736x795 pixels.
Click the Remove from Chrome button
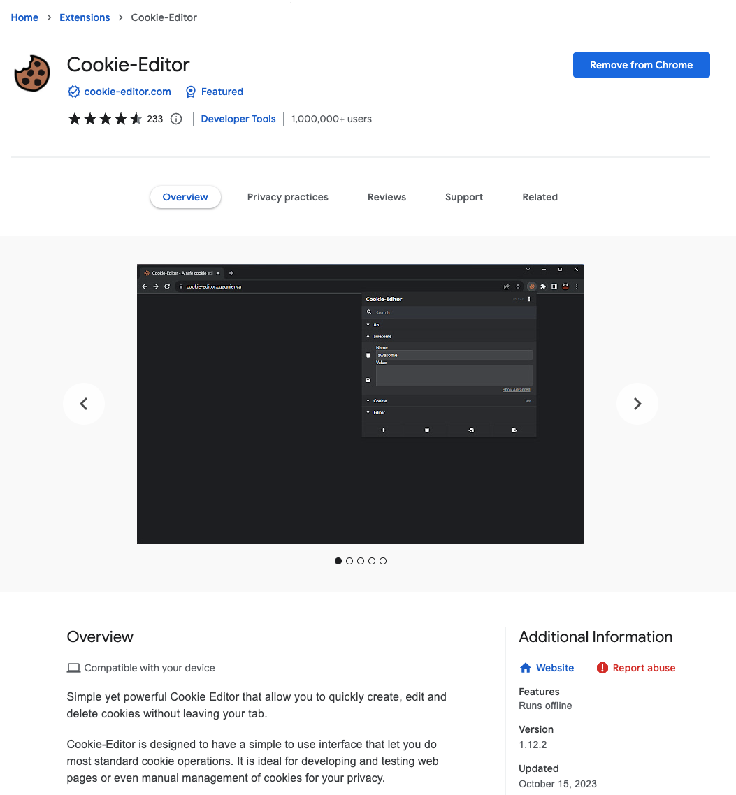[x=641, y=64]
